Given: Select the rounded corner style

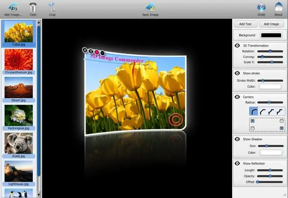Looking at the screenshot, I should pos(254,111).
